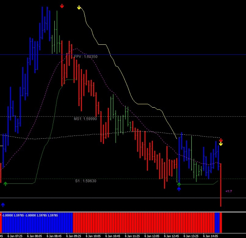The image size is (246, 238).
Task: Select the MS1: 1.59990 level label
Action: (x=85, y=119)
